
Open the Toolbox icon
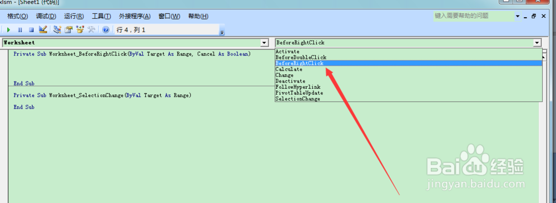pyautogui.click(x=91, y=30)
